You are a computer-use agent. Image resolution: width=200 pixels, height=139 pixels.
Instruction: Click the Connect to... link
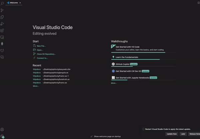click(x=42, y=58)
